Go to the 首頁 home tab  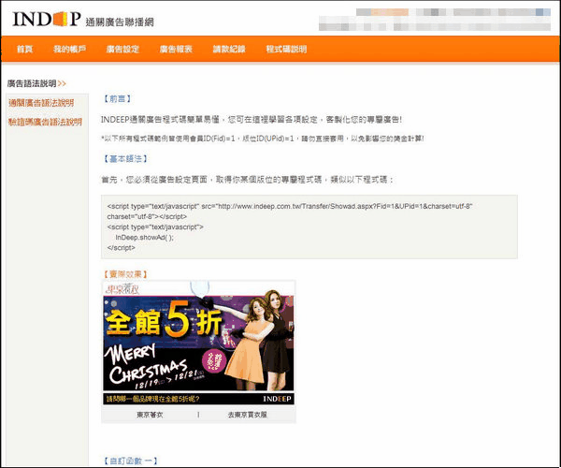24,49
